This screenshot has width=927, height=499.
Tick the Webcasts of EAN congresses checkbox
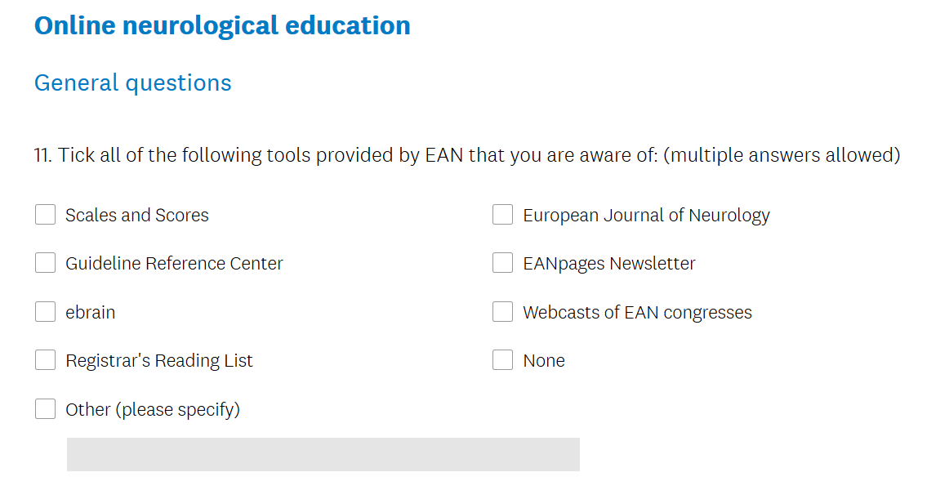coord(502,312)
